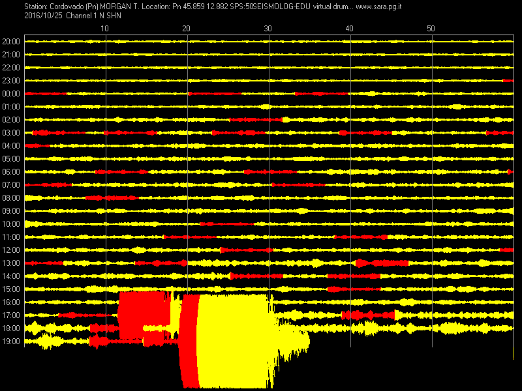Click the SEISMOLOG-EDU virtual drum text
The height and width of the screenshot is (391, 522).
pyautogui.click(x=301, y=7)
